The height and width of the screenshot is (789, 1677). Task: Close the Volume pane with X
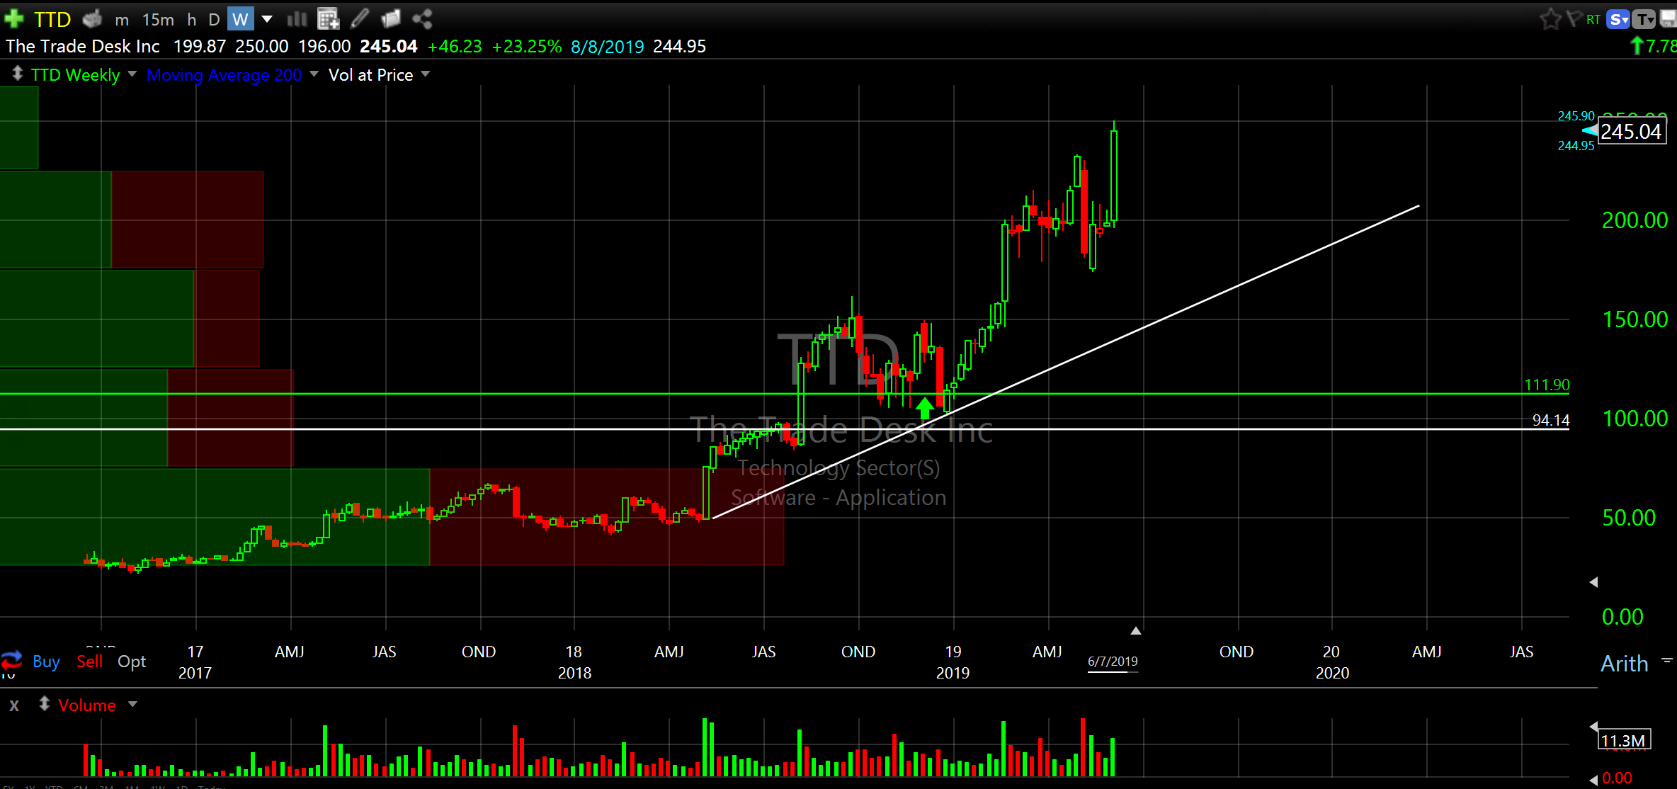(14, 705)
